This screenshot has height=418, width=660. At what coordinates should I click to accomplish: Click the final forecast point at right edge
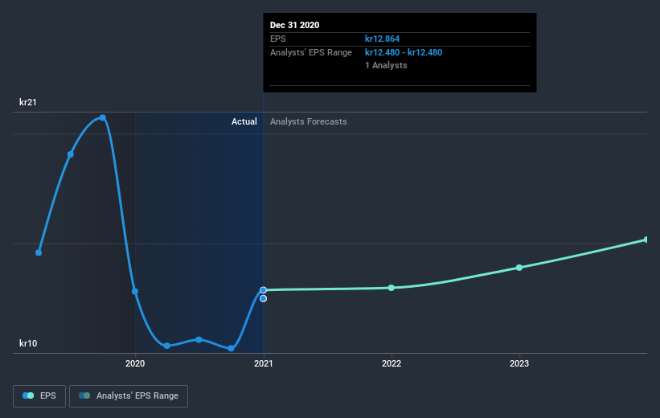coord(646,240)
